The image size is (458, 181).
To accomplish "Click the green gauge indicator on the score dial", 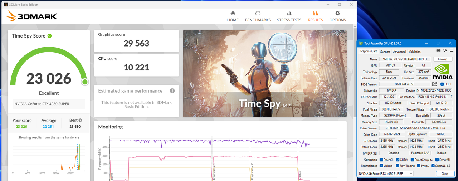I will pyautogui.click(x=85, y=82).
